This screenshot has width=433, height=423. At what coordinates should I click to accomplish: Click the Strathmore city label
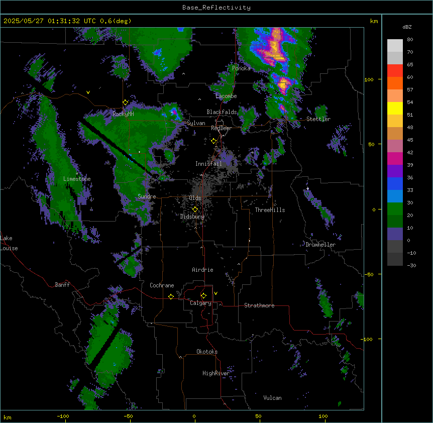coord(259,305)
